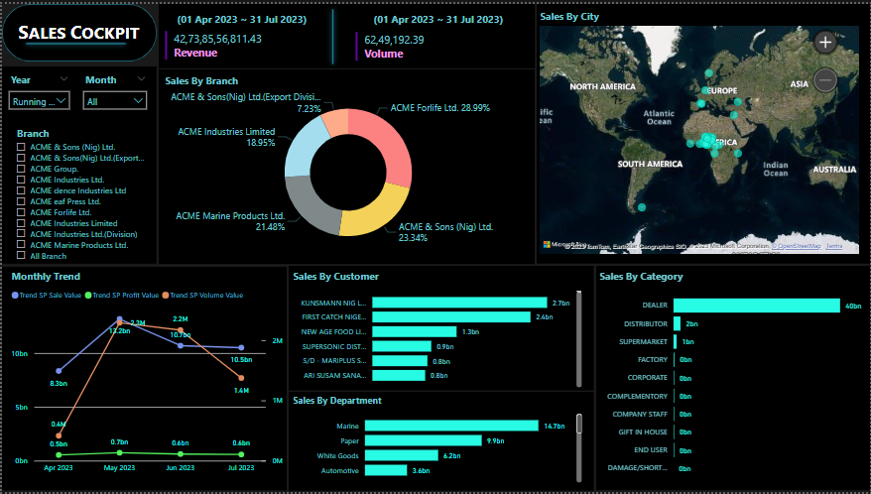Select the White Goods department bar
Image resolution: width=871 pixels, height=494 pixels.
pyautogui.click(x=402, y=455)
